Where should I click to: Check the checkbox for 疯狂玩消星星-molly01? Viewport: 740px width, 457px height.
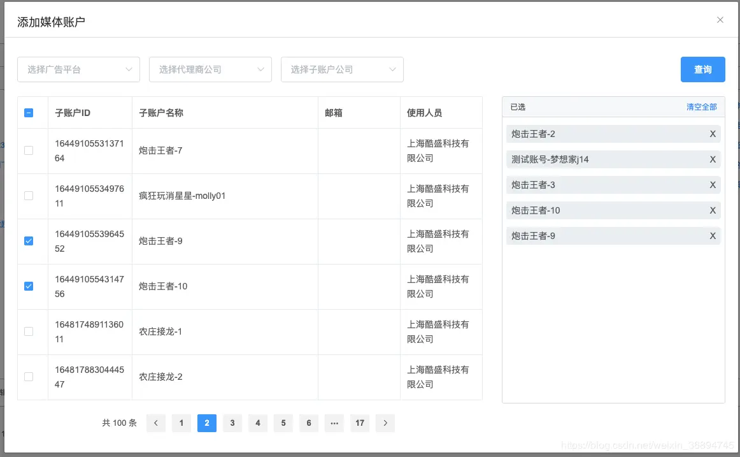[x=28, y=196]
